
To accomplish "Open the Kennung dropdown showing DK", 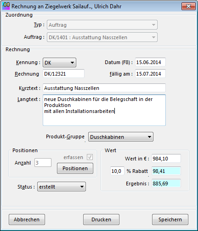I will tap(59, 63).
